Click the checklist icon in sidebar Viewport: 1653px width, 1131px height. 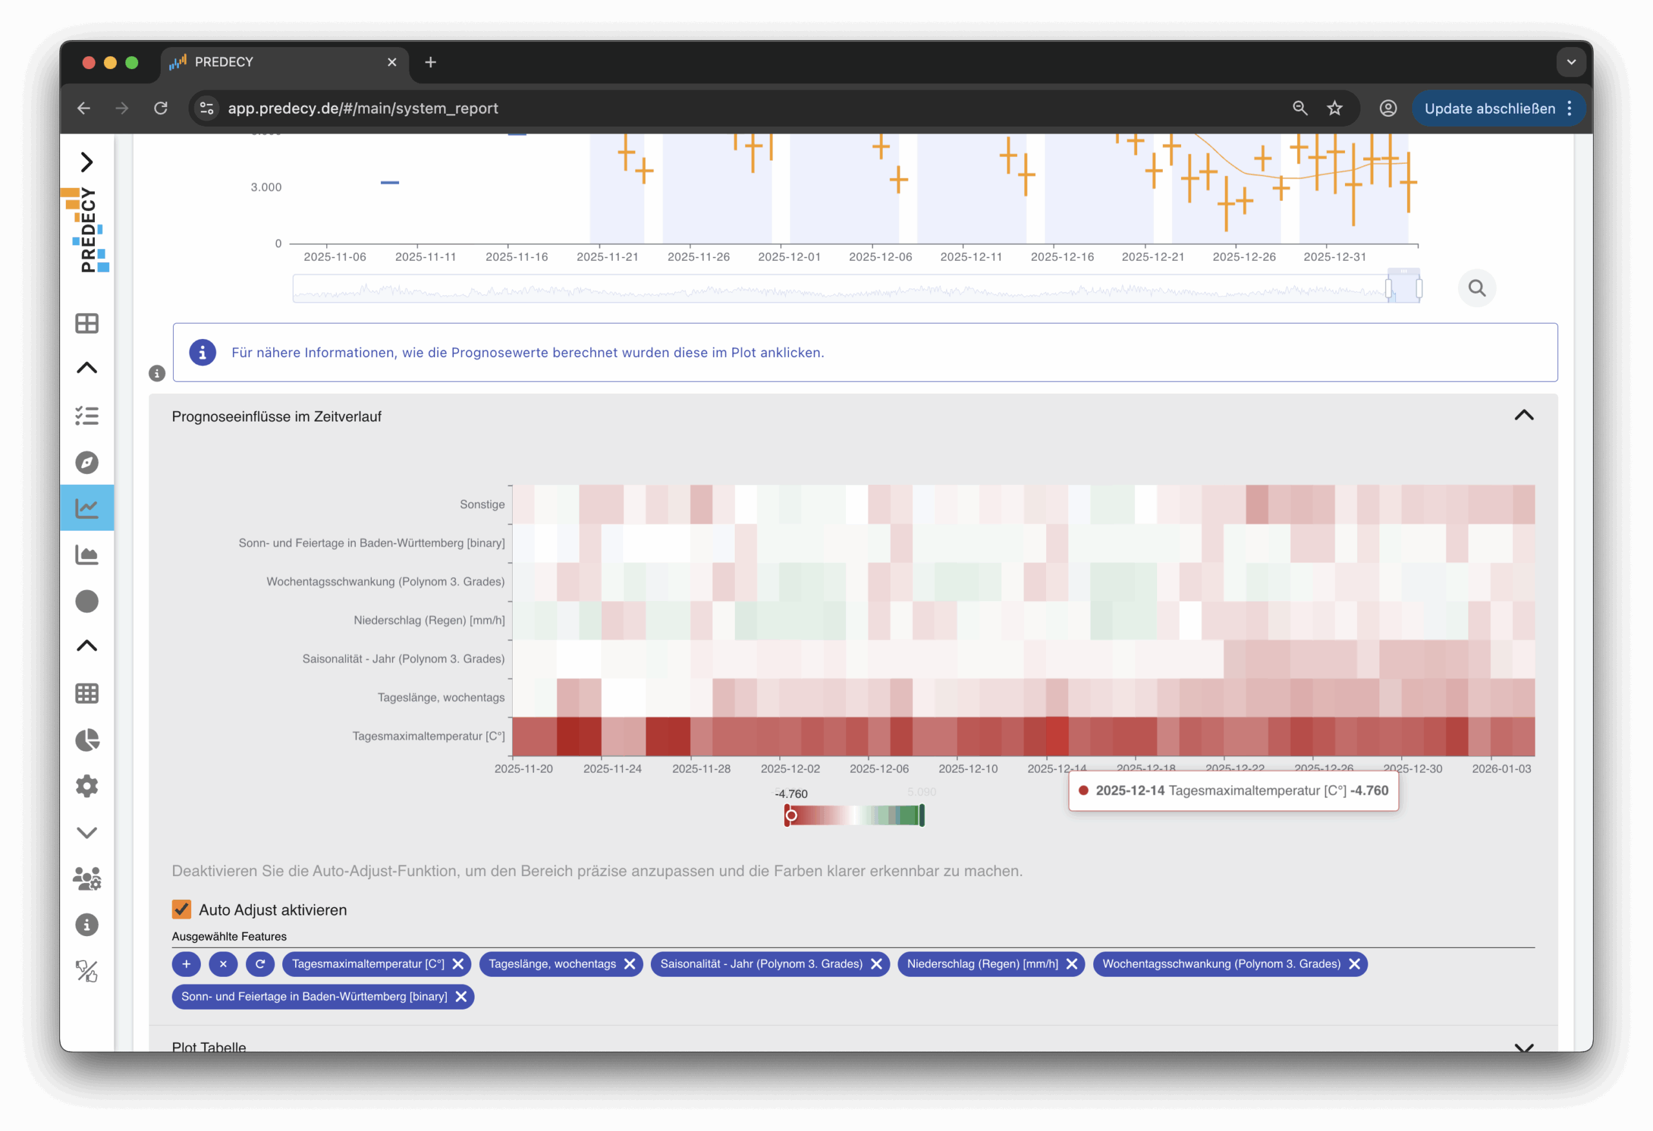[x=87, y=416]
